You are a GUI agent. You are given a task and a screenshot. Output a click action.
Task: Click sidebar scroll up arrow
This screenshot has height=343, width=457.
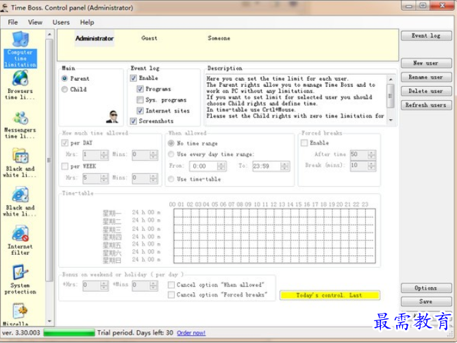pyautogui.click(x=49, y=34)
